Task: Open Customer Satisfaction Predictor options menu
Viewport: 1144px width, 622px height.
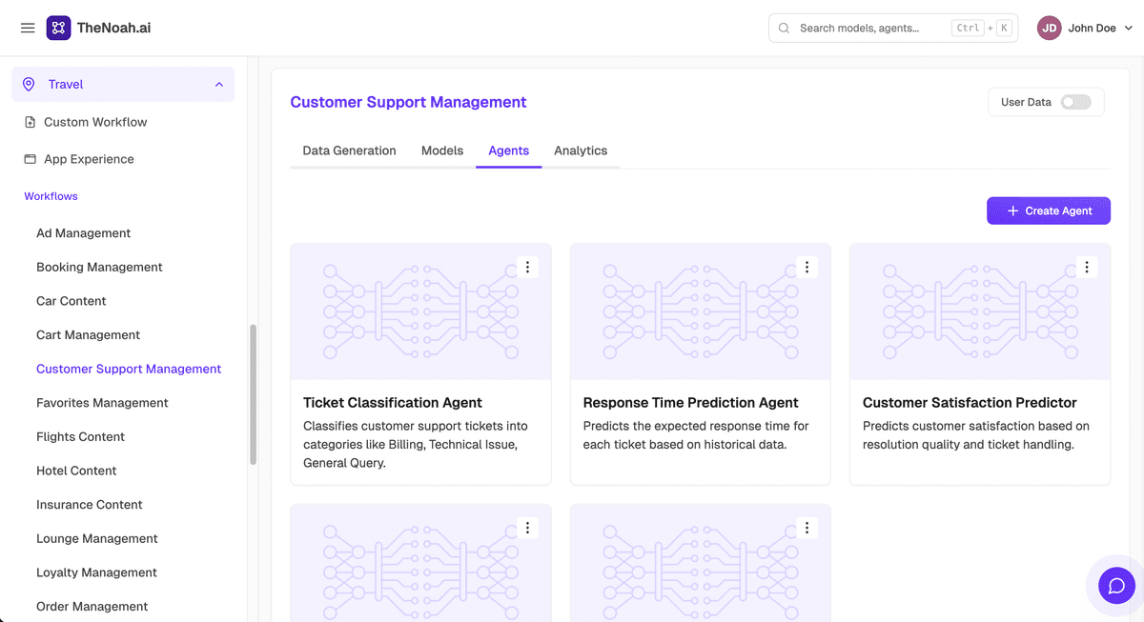Action: [1087, 268]
